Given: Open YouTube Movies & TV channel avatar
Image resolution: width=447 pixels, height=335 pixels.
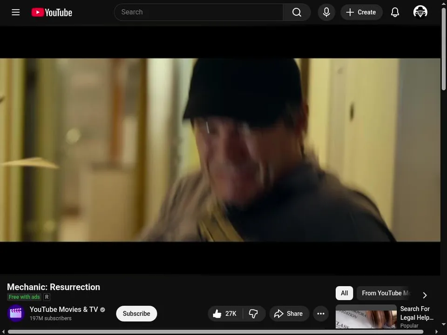Looking at the screenshot, I should click(16, 313).
